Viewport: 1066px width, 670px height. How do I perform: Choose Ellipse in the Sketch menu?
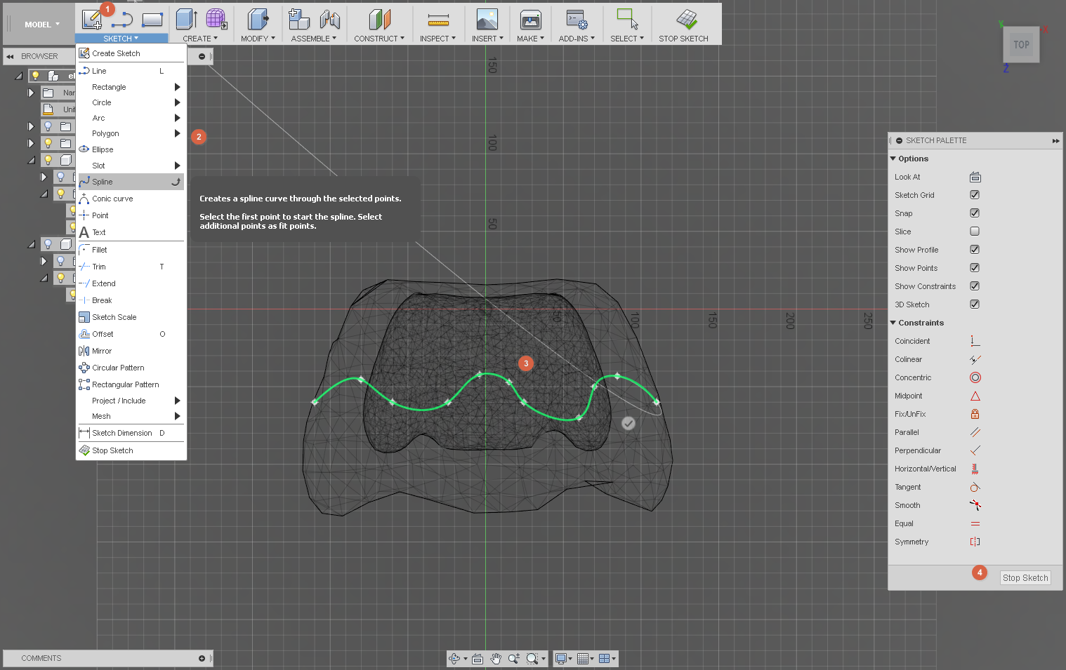coord(131,149)
